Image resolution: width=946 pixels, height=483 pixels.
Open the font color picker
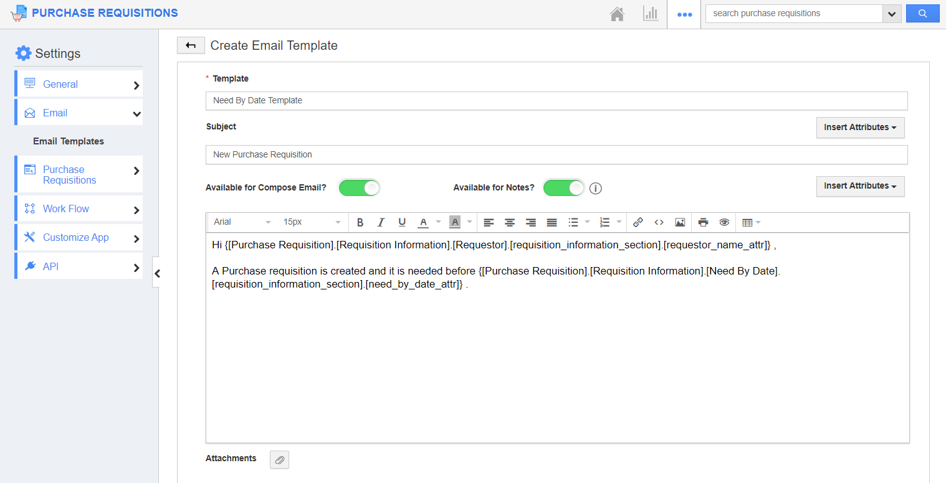423,222
